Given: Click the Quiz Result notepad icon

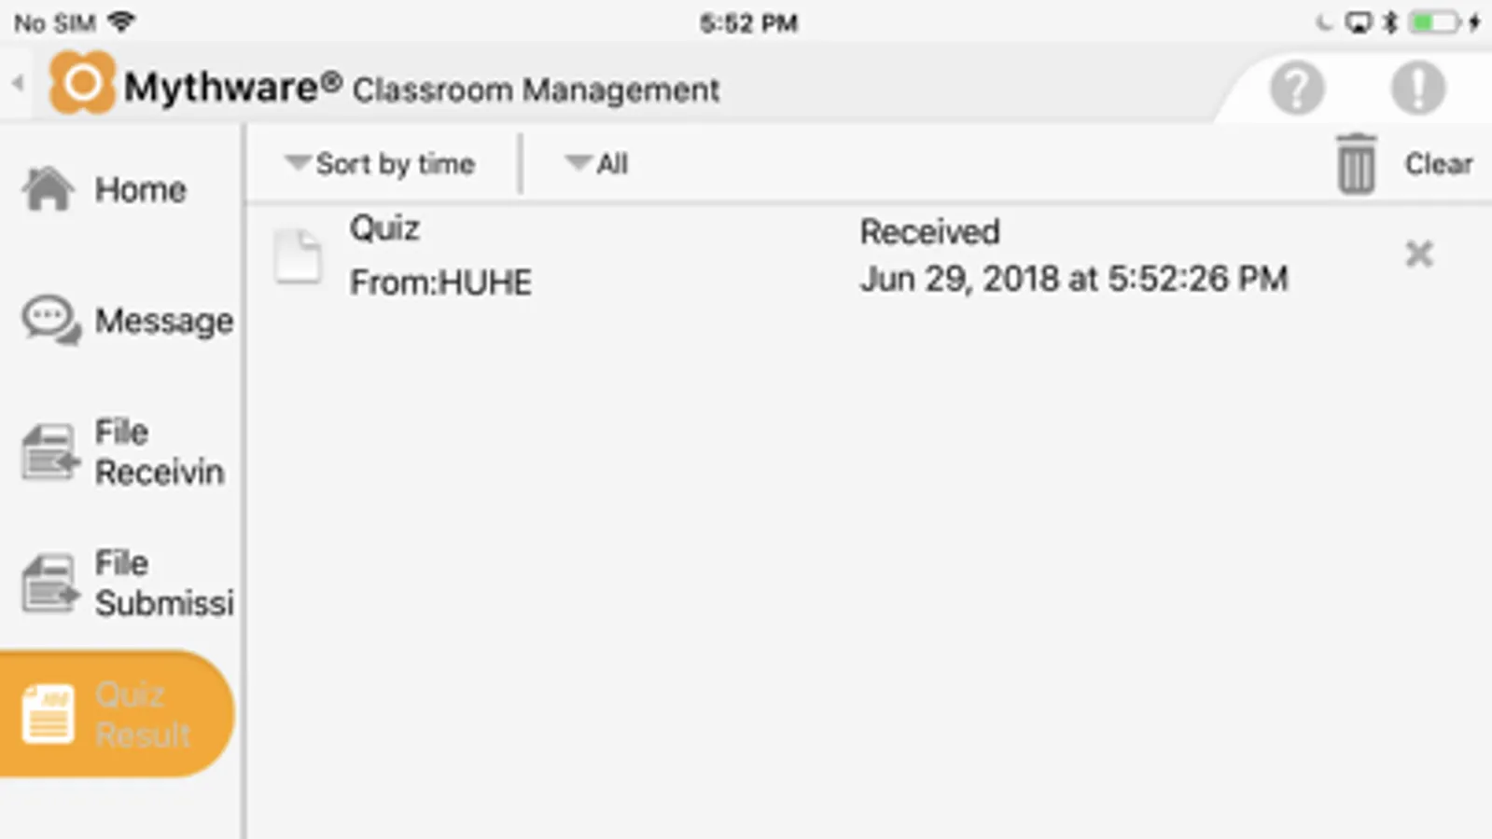Looking at the screenshot, I should [49, 715].
